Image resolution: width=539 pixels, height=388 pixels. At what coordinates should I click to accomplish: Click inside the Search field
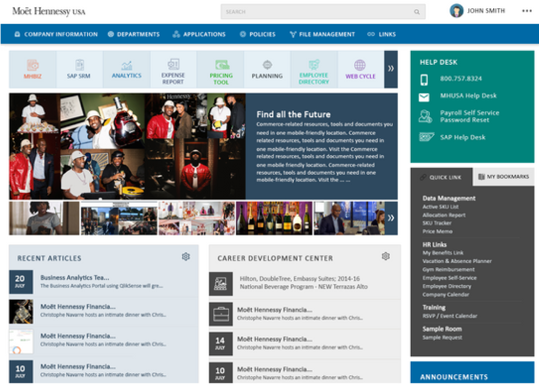323,12
